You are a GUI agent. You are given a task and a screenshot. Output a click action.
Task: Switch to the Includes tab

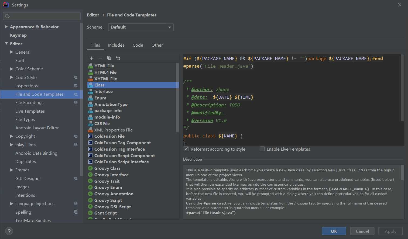click(116, 45)
